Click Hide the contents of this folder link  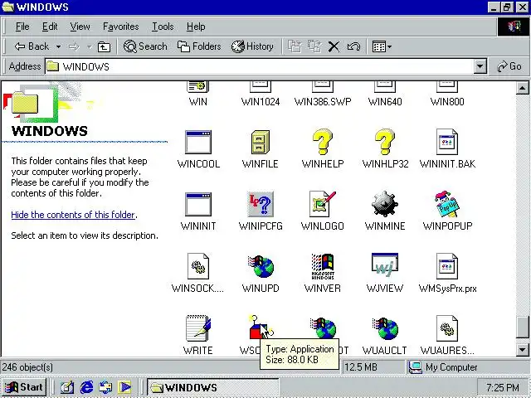pos(73,215)
